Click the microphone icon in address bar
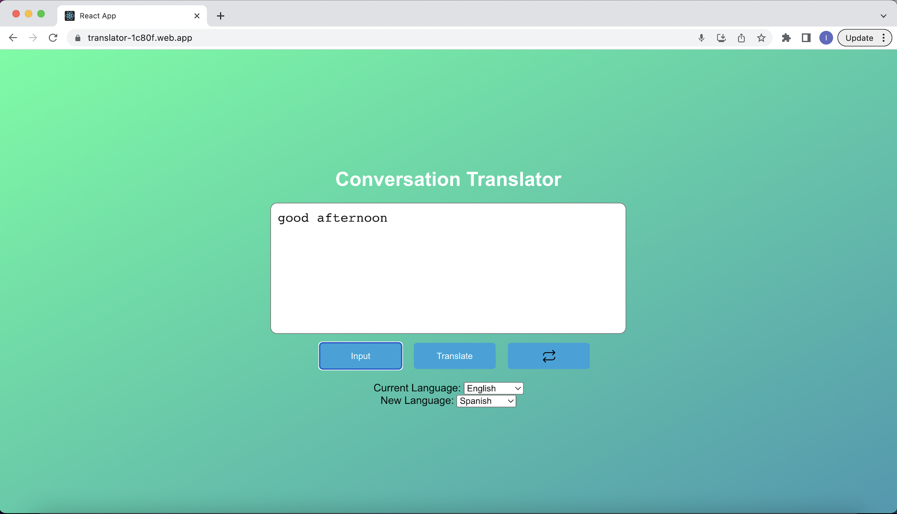897x514 pixels. click(701, 38)
